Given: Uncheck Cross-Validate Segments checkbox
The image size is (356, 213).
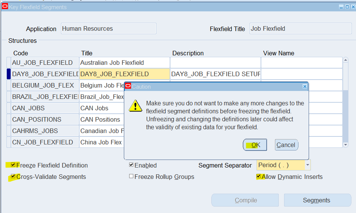Looking at the screenshot, I should pyautogui.click(x=13, y=176).
